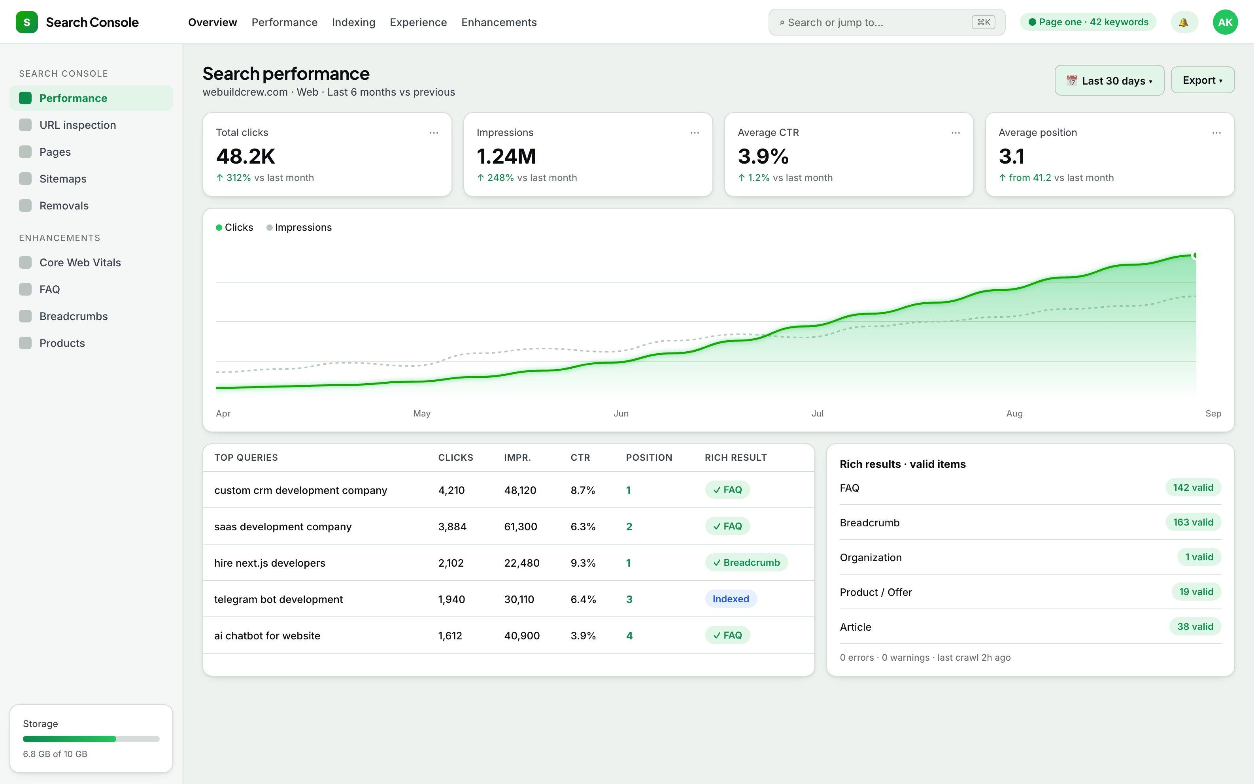Open the Last 30 days date dropdown
1254x784 pixels.
point(1109,80)
